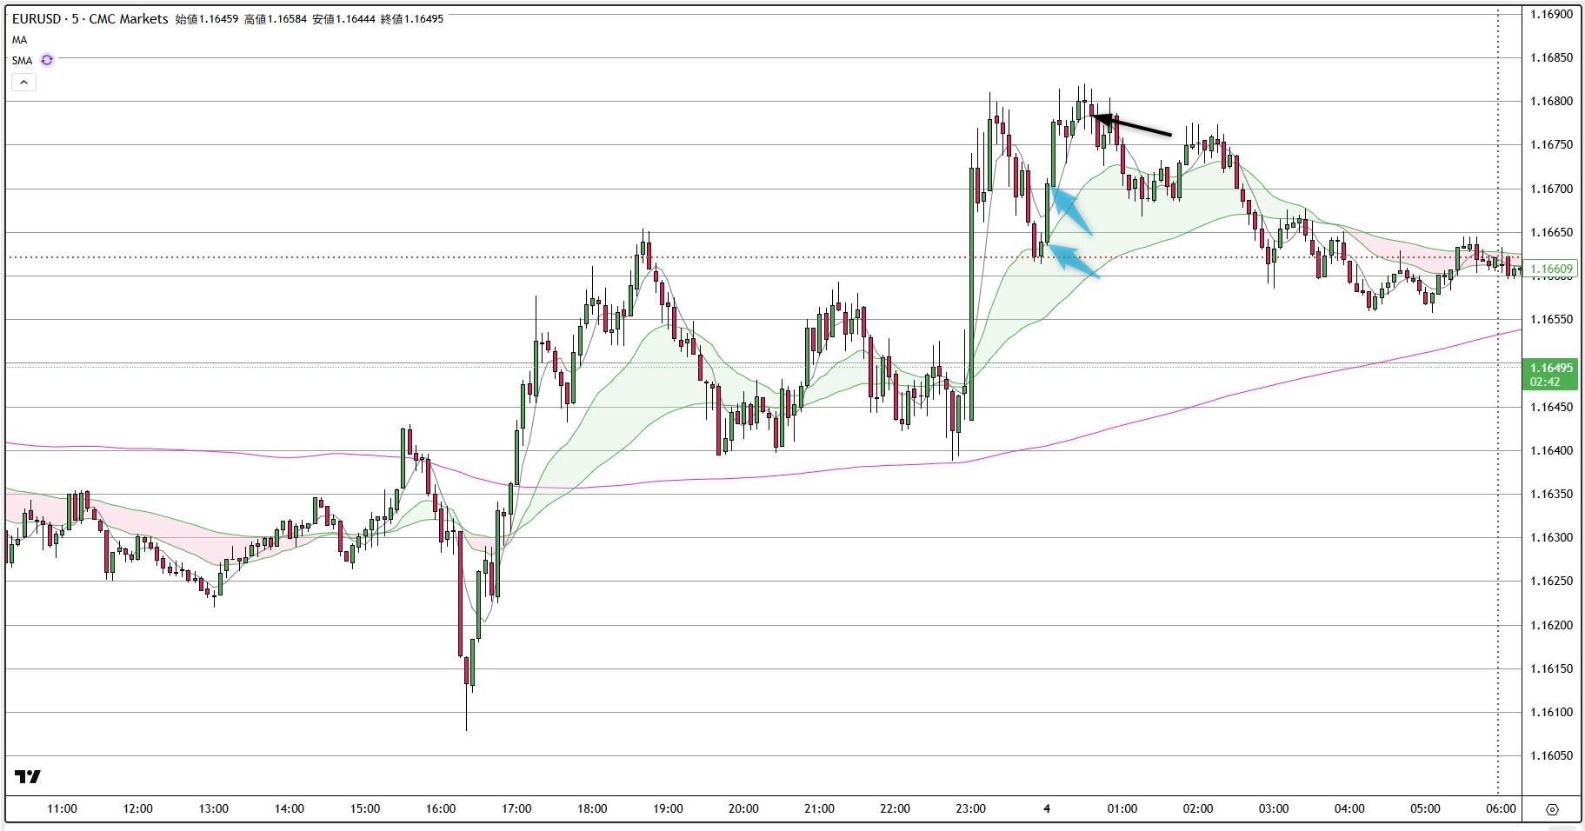Image resolution: width=1585 pixels, height=831 pixels.
Task: Click the 1.16200 price axis label
Action: tap(1552, 625)
